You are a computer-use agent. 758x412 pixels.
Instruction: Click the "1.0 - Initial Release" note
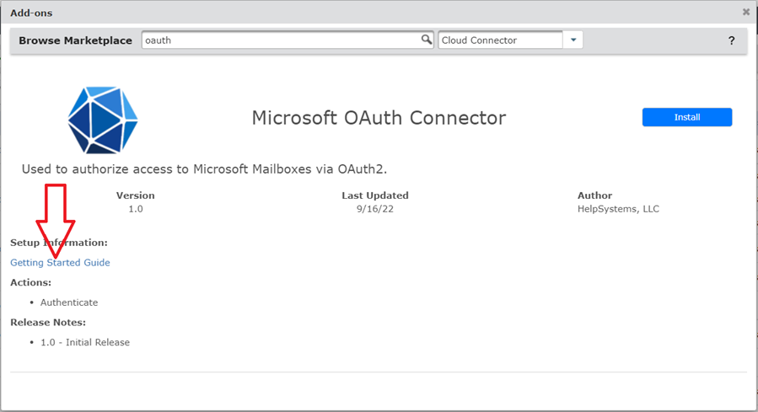click(85, 343)
